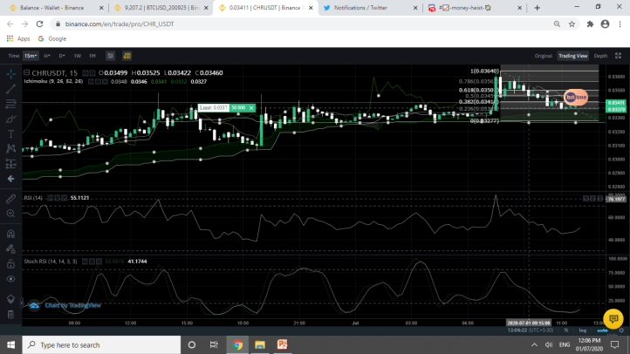
Task: Reload the Binance page
Action: coord(39,24)
